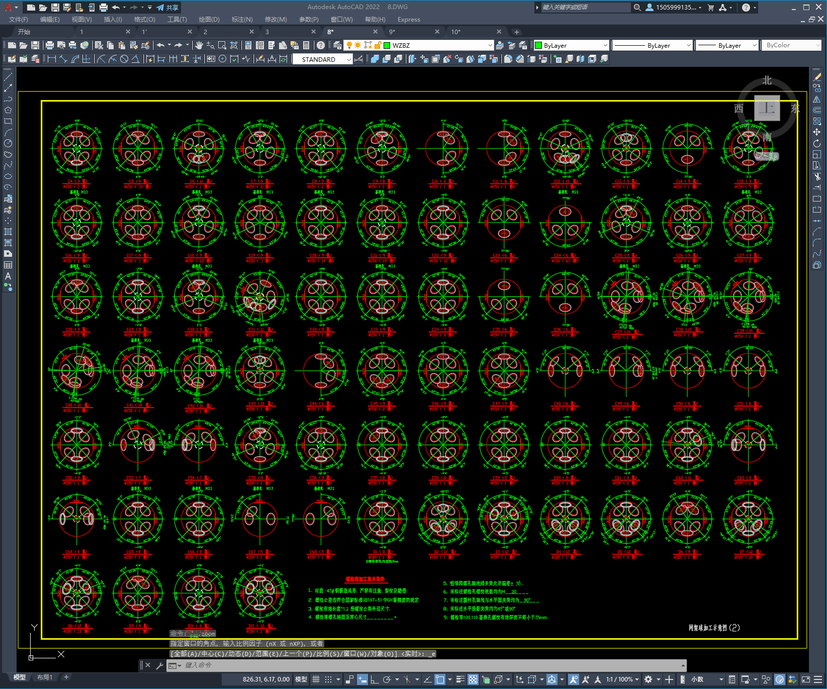The image size is (827, 689).
Task: Click the Make Object's Layer Current icon
Action: [500, 45]
